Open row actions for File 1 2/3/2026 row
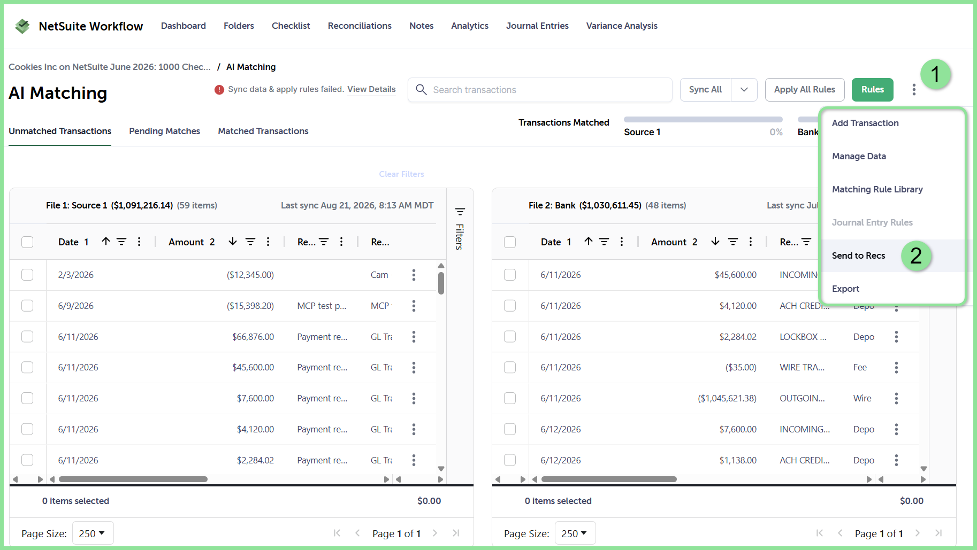The image size is (977, 550). (x=414, y=275)
